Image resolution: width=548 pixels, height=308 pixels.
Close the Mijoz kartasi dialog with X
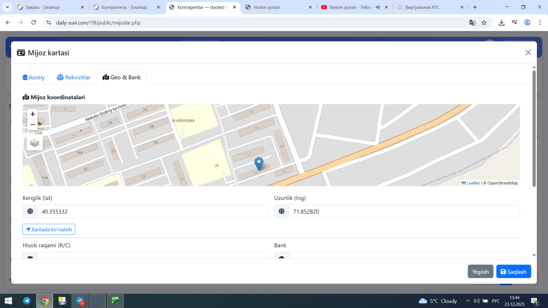coord(528,53)
